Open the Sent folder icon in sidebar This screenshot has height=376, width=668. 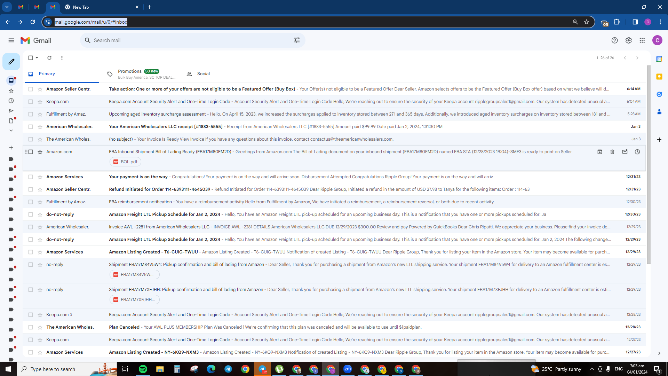[11, 111]
